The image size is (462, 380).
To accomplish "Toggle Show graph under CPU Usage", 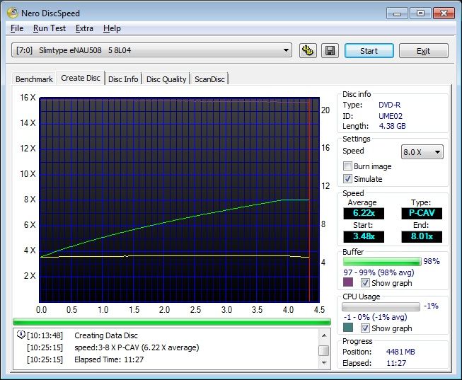I will [x=365, y=328].
